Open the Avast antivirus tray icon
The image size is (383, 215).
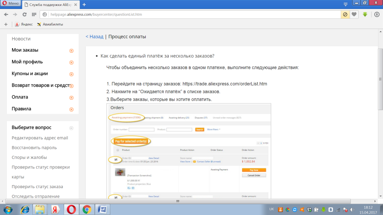pyautogui.click(x=302, y=210)
